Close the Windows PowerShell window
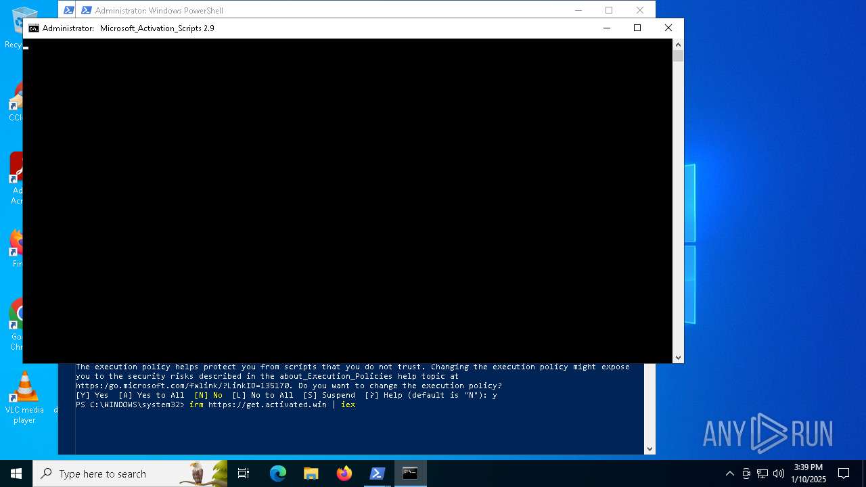The image size is (866, 487). pyautogui.click(x=640, y=10)
